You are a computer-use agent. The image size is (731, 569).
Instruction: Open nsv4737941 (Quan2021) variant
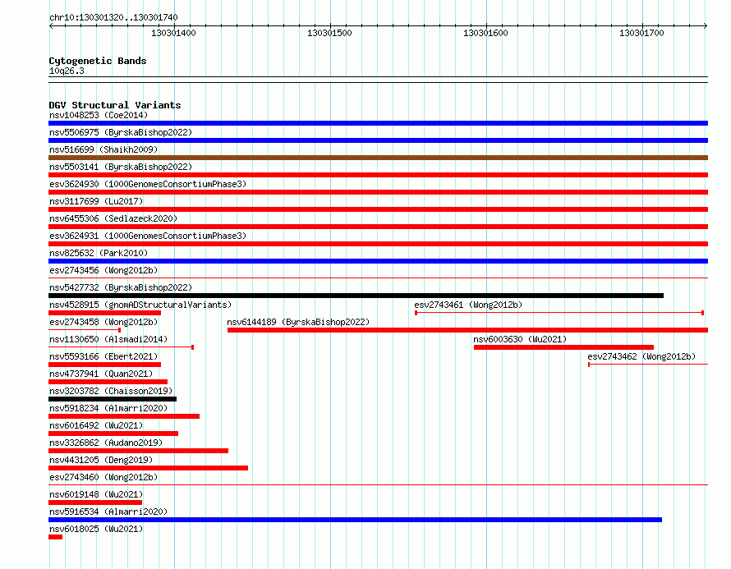click(x=101, y=374)
